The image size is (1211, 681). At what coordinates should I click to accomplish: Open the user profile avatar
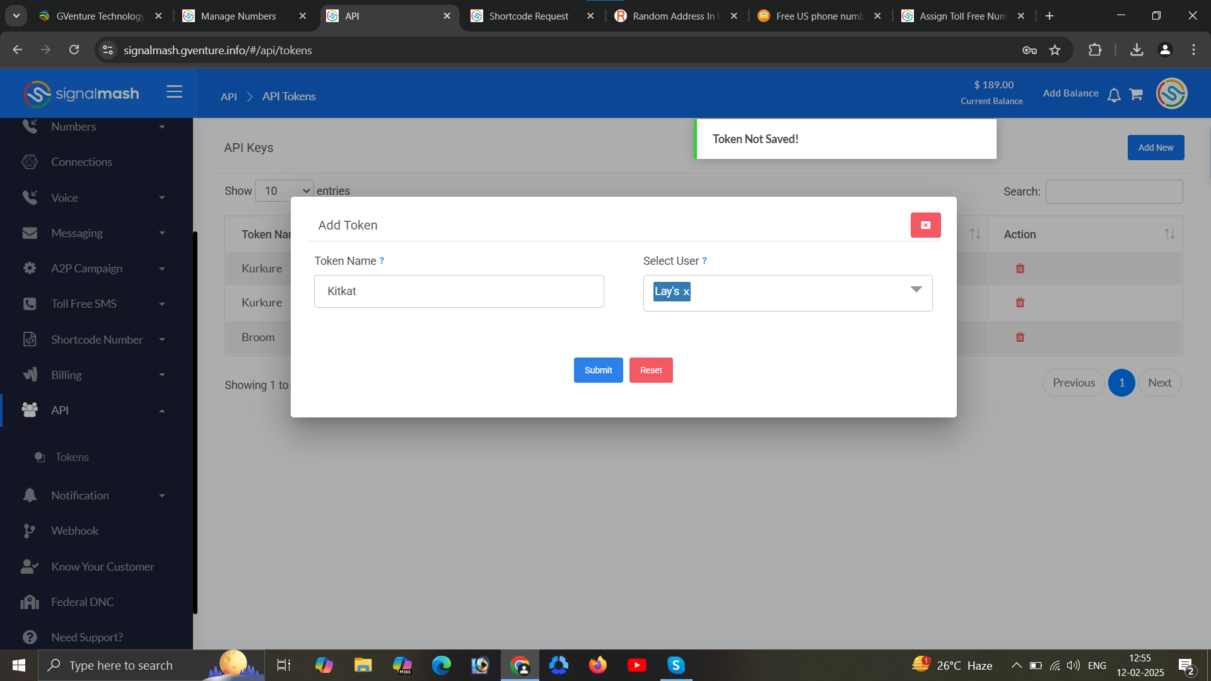point(1171,94)
